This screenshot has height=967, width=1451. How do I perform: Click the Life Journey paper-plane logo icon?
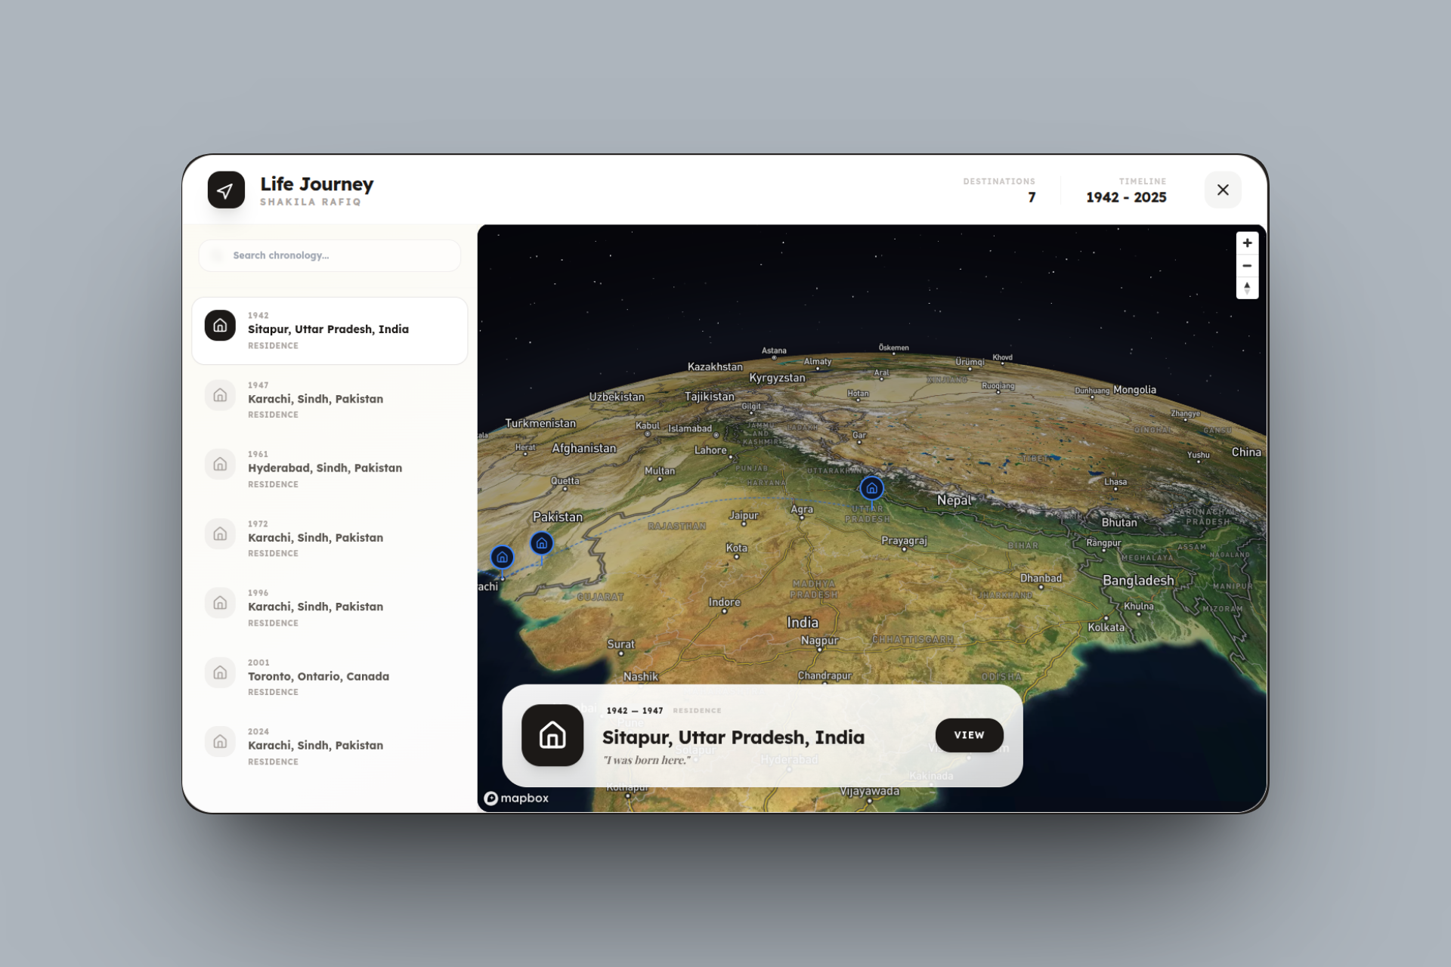(226, 190)
